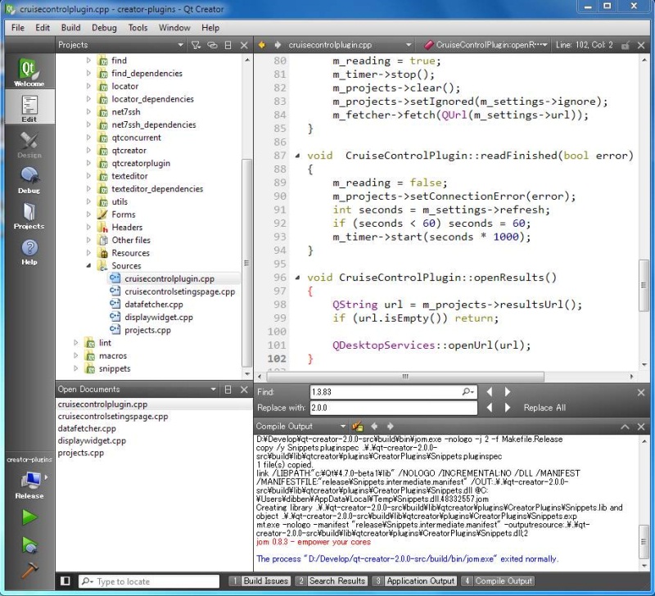Expand the find folder node
Image resolution: width=655 pixels, height=596 pixels.
coord(88,60)
